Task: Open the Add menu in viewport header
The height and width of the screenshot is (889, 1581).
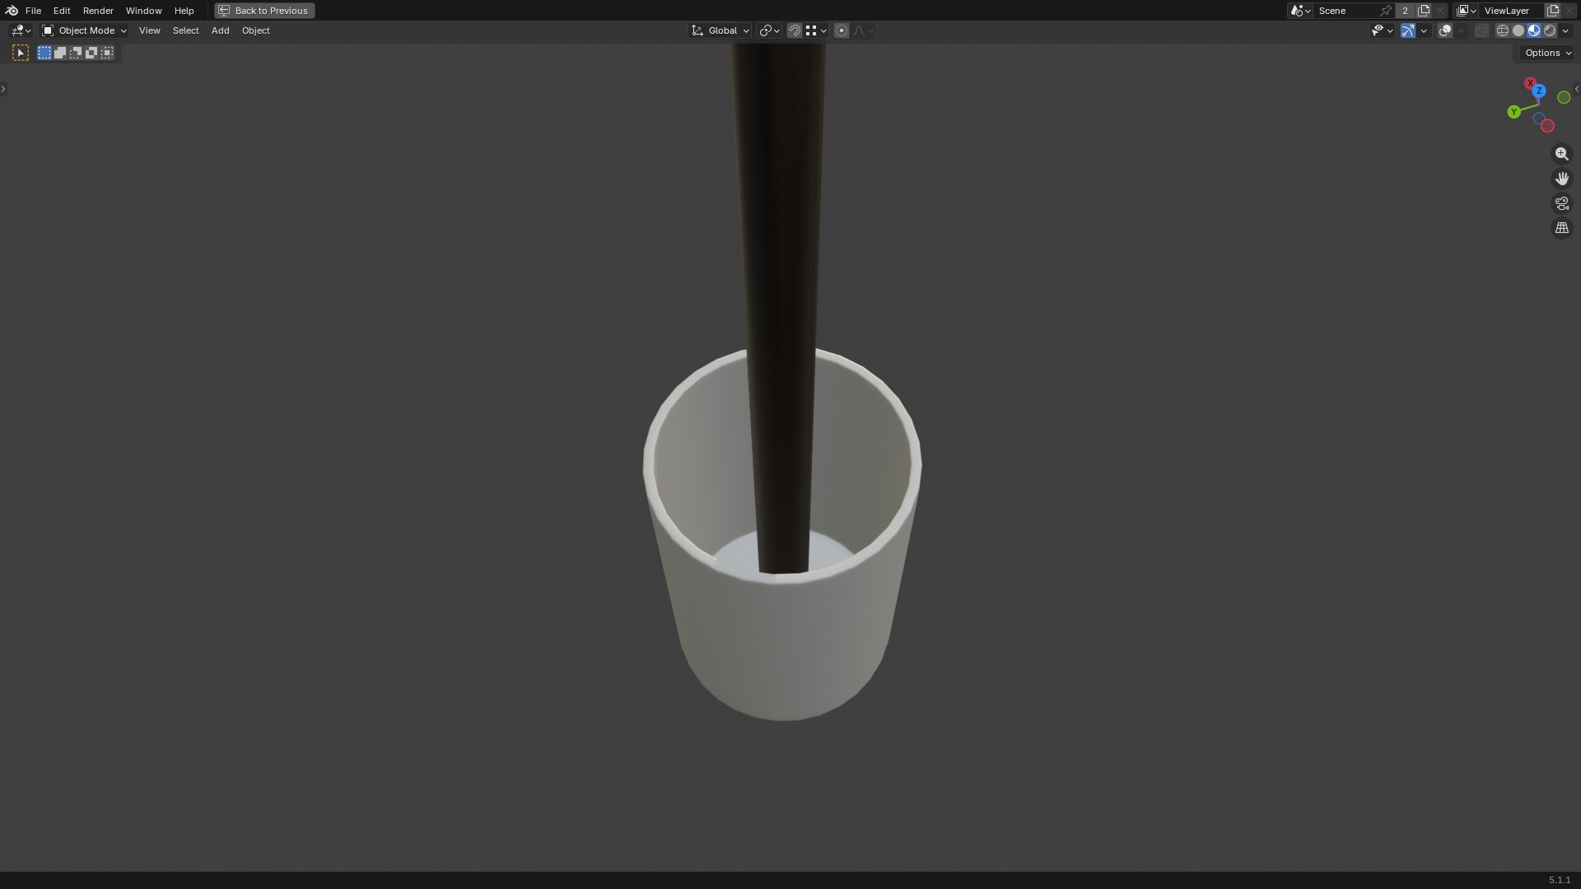Action: point(220,30)
